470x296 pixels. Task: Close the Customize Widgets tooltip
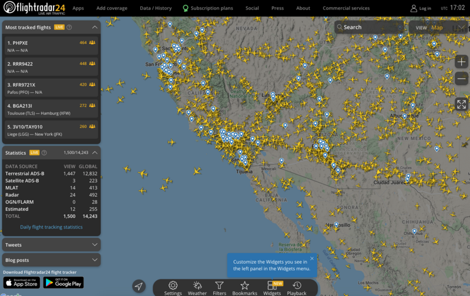tap(312, 258)
